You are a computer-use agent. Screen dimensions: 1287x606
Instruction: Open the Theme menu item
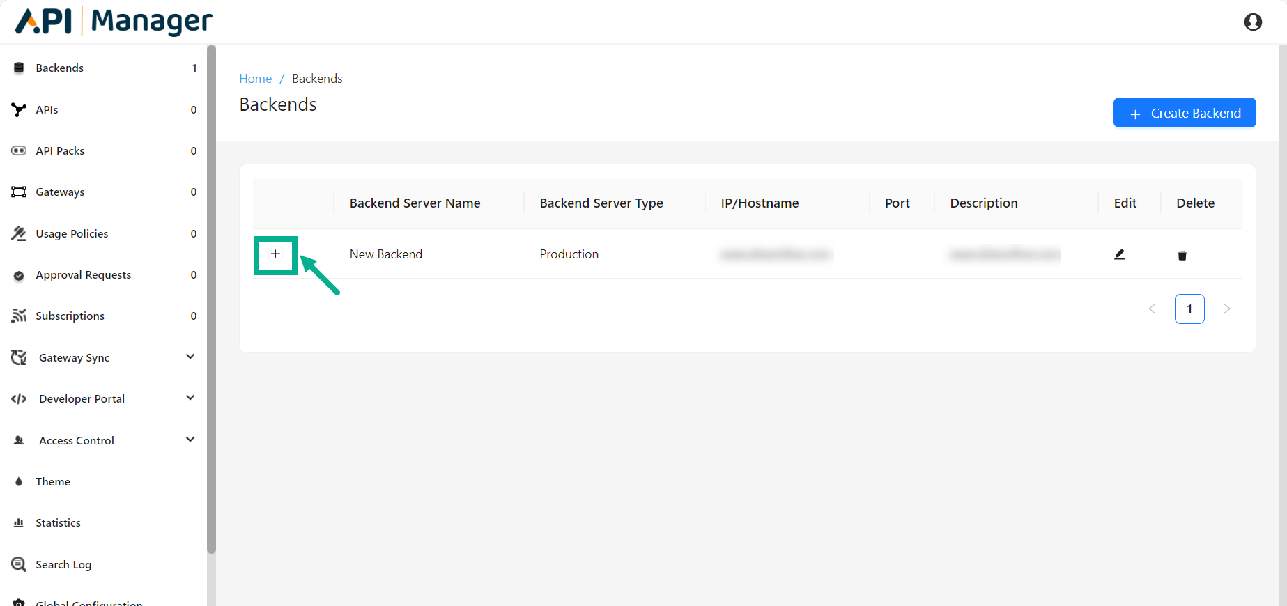[x=53, y=482]
